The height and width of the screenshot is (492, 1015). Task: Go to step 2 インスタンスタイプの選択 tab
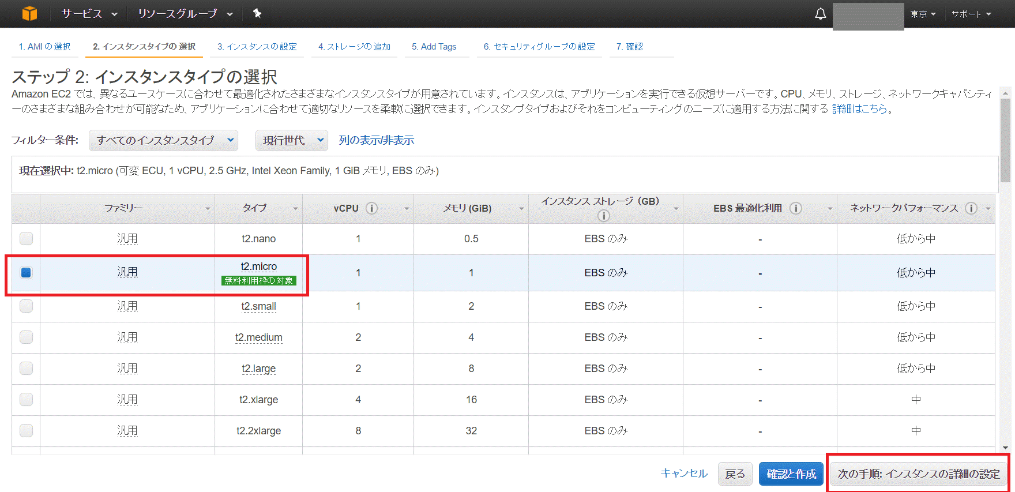144,46
